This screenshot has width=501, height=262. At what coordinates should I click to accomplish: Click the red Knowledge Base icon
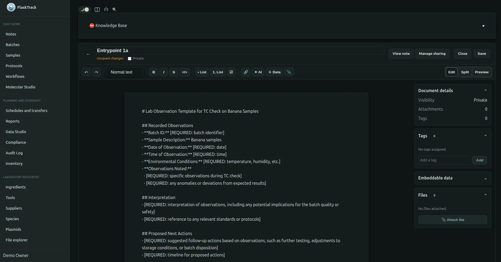tap(92, 26)
